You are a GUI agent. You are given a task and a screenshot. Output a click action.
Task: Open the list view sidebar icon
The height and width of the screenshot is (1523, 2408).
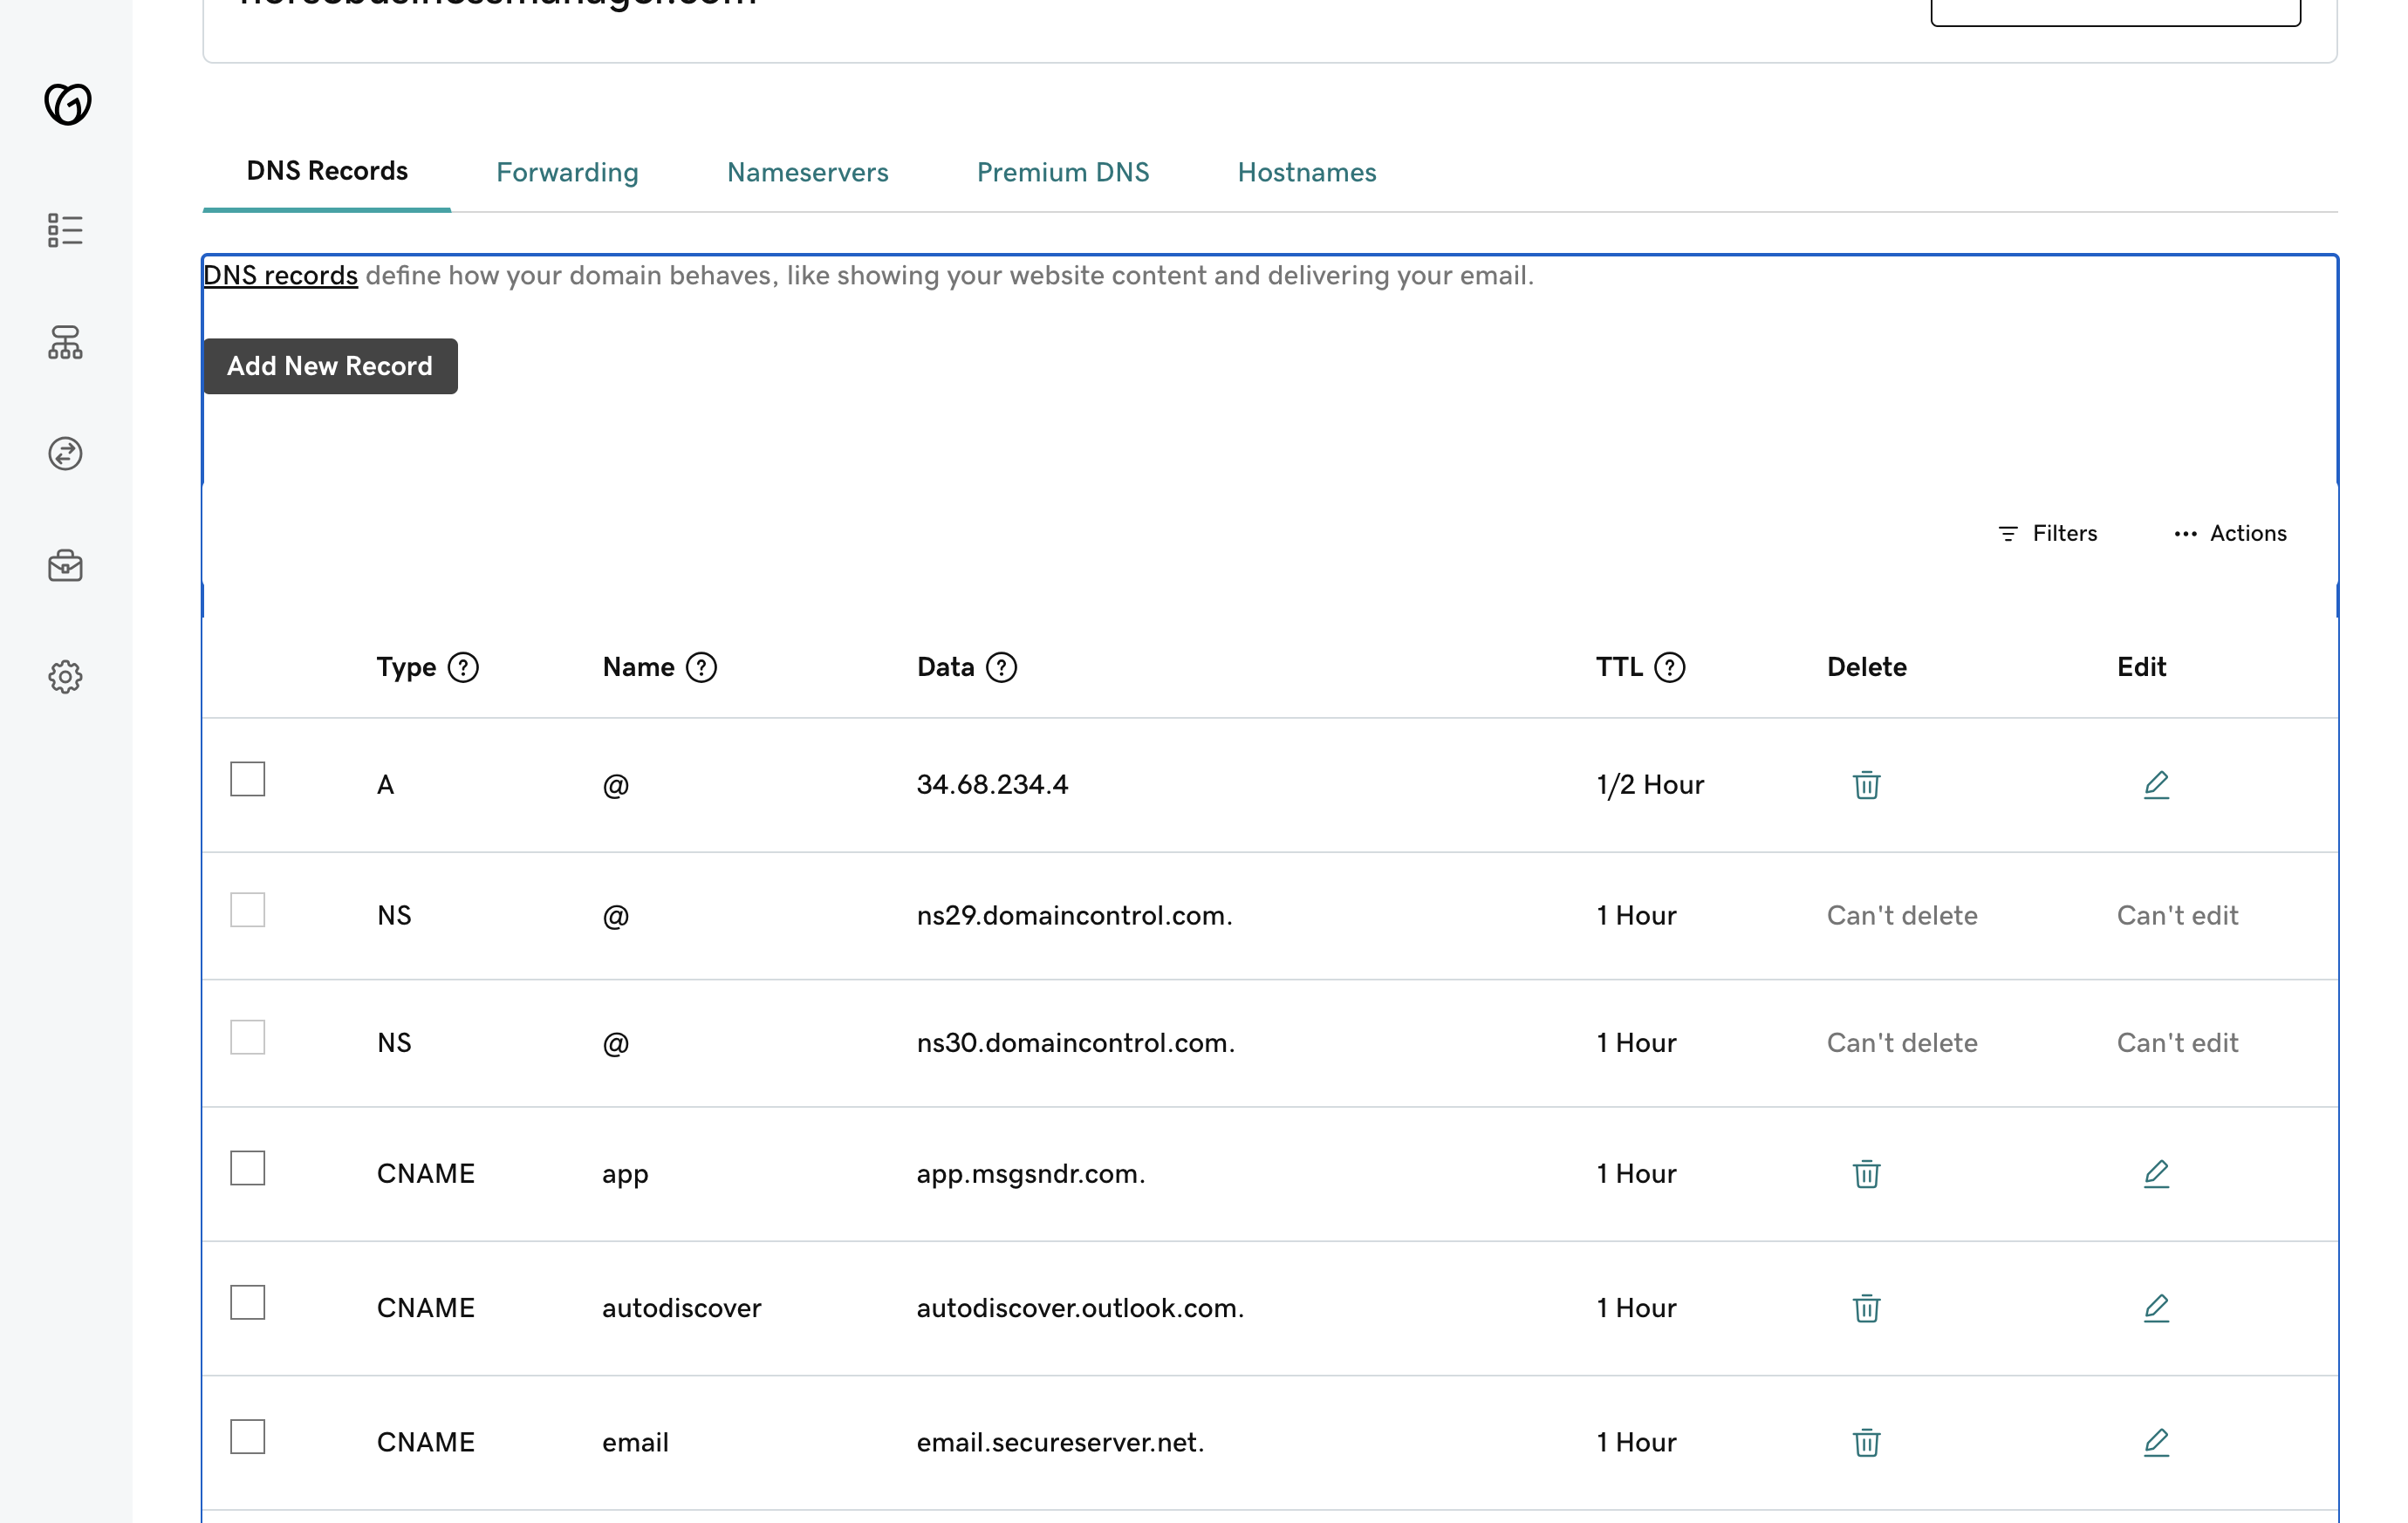65,230
